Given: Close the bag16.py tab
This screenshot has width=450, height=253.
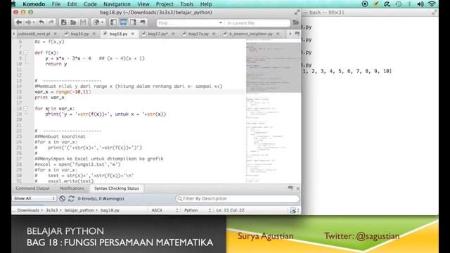Looking at the screenshot, I should coord(94,34).
